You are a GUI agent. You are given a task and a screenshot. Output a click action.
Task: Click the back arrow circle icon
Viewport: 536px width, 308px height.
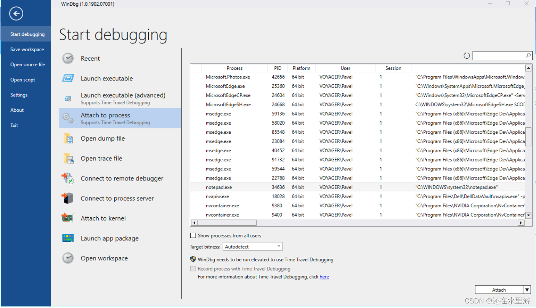pos(16,14)
